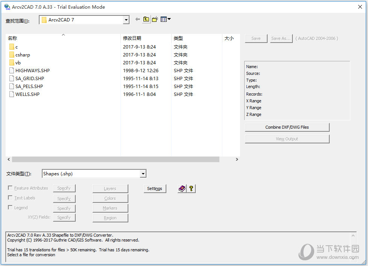Enable the Text Labels checkbox
Image resolution: width=368 pixels, height=266 pixels.
pyautogui.click(x=10, y=198)
